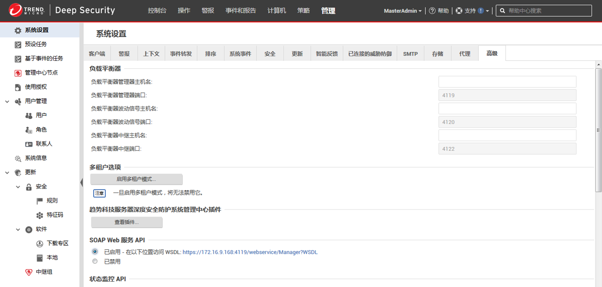Click the Licenses icon in sidebar
Image resolution: width=602 pixels, height=287 pixels.
coord(18,87)
